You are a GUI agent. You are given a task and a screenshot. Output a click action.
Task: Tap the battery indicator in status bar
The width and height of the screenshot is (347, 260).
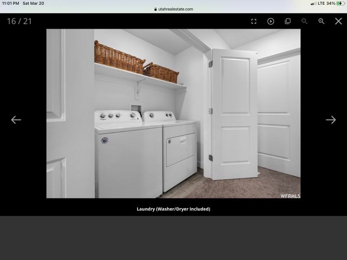(340, 3)
